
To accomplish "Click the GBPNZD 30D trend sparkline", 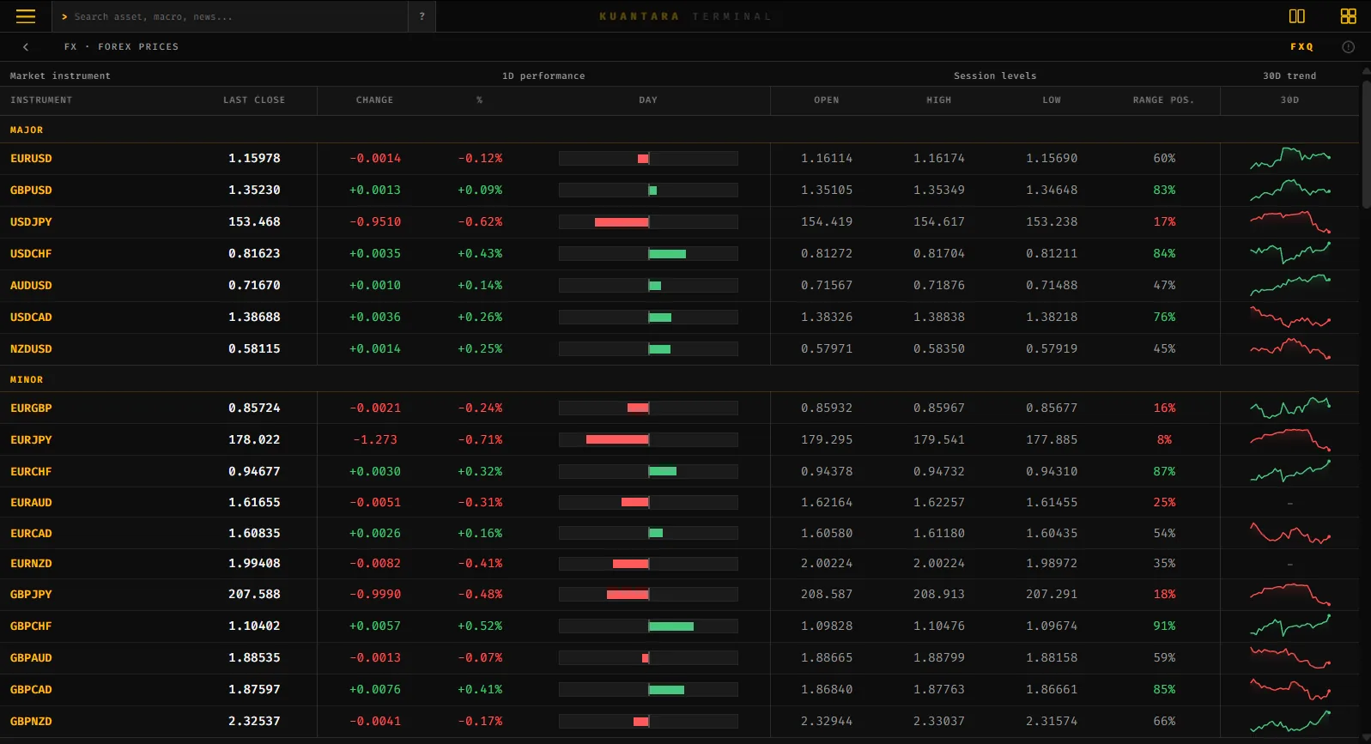I will (1290, 722).
